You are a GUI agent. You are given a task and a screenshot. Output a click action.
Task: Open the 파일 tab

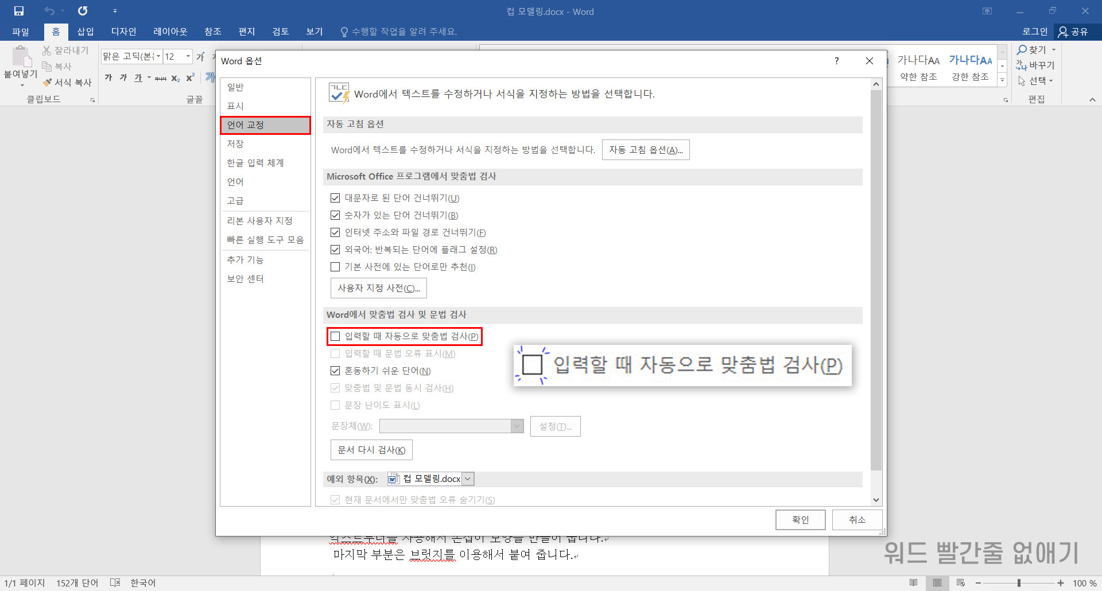pyautogui.click(x=21, y=32)
